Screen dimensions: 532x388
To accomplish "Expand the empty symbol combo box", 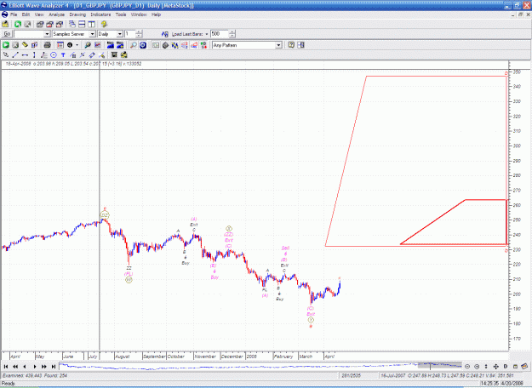I will (x=47, y=34).
